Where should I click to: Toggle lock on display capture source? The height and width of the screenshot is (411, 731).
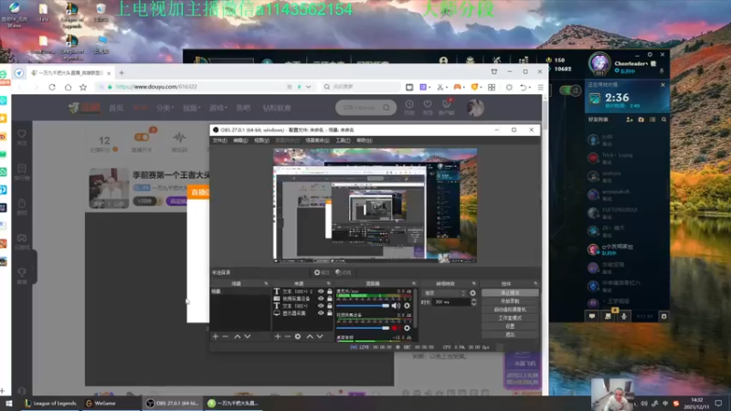[330, 313]
